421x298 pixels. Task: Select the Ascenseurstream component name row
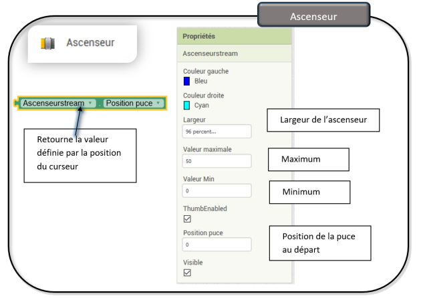tap(235, 53)
